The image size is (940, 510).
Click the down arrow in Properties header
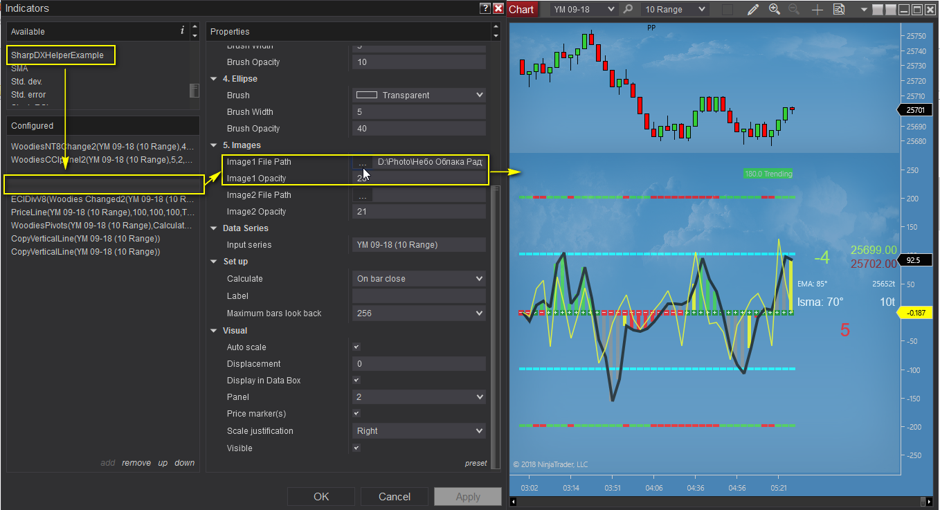click(x=495, y=35)
